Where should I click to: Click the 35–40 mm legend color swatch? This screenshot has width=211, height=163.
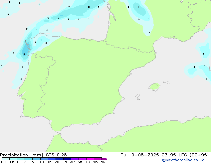point(83,159)
